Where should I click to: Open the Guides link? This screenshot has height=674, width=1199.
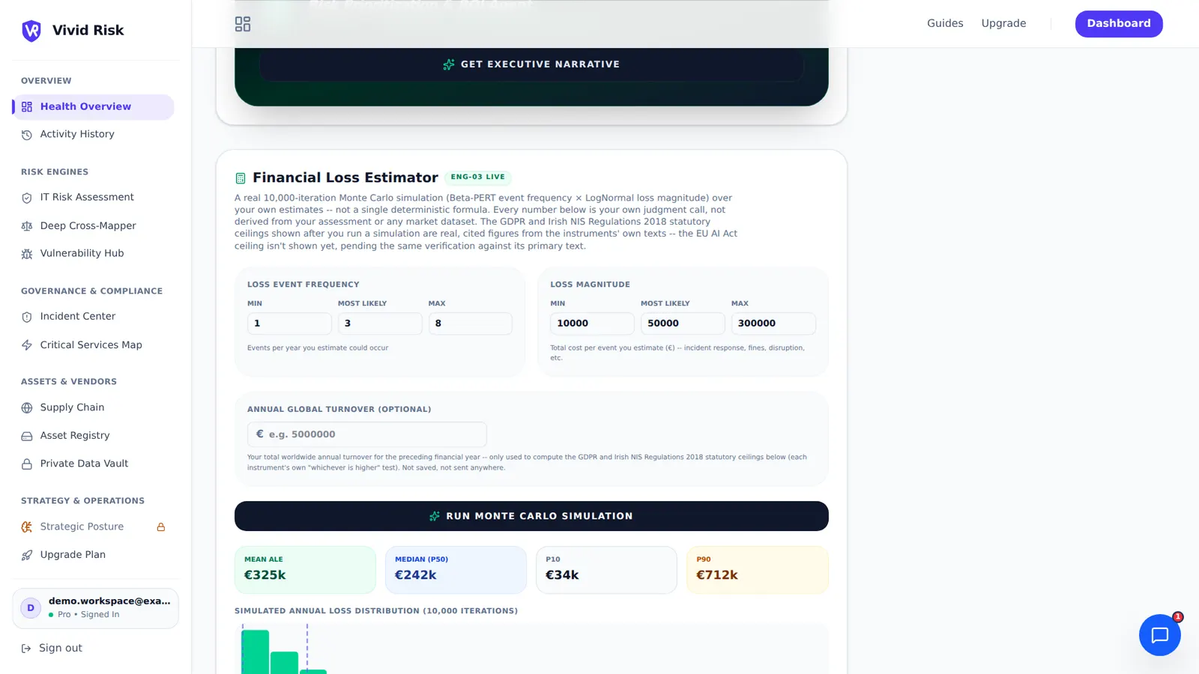tap(945, 24)
